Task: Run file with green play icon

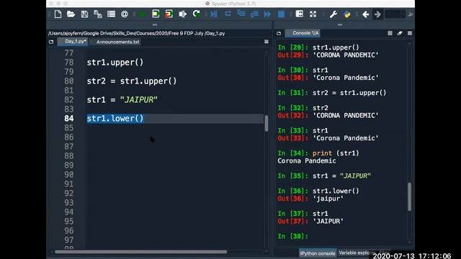Action: [143, 14]
